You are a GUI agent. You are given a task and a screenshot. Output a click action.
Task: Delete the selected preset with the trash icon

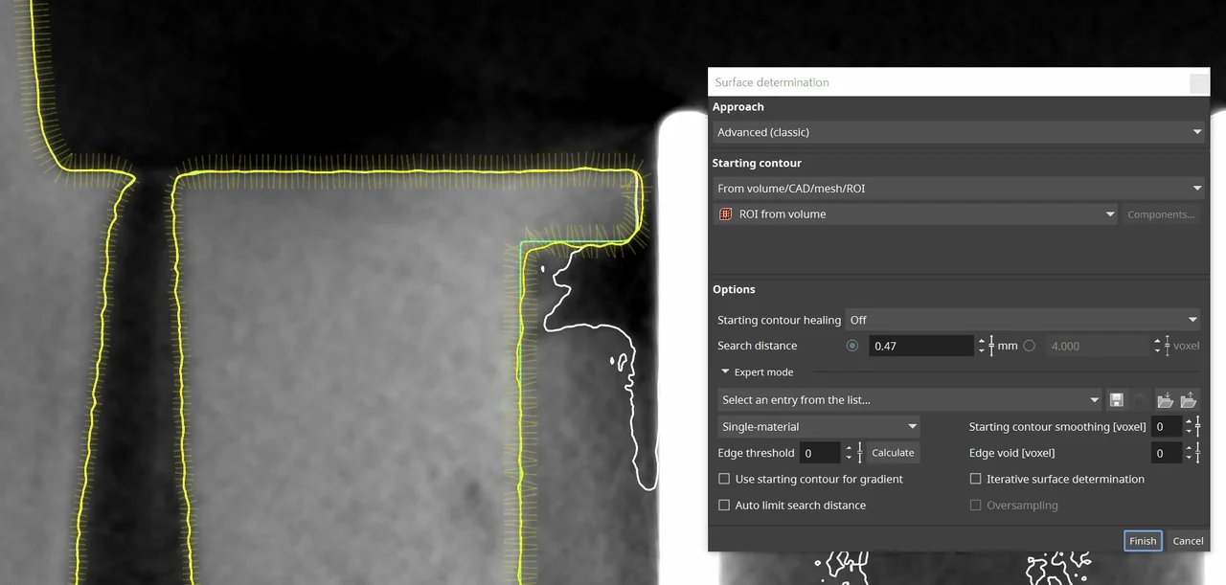[1140, 400]
